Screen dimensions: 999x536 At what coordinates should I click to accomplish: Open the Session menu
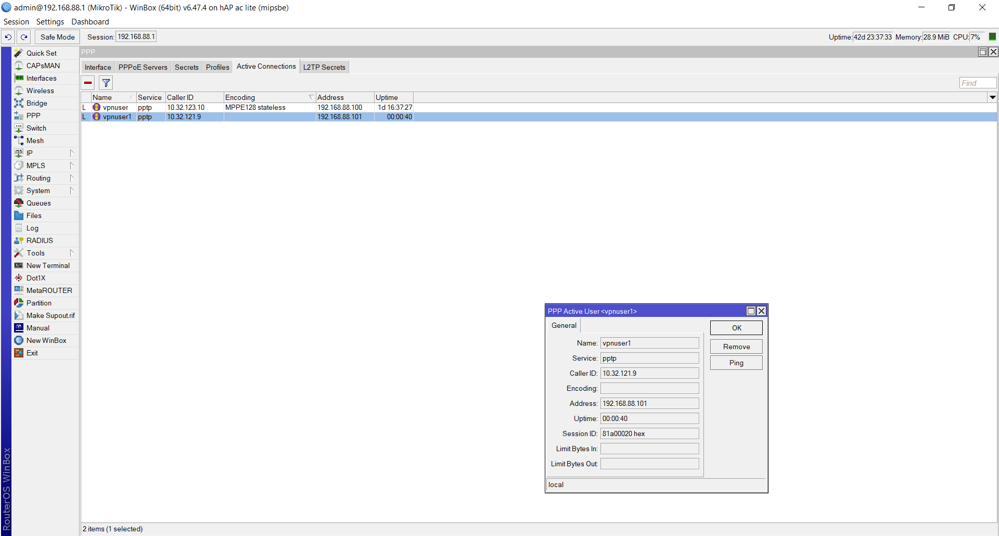(x=16, y=22)
